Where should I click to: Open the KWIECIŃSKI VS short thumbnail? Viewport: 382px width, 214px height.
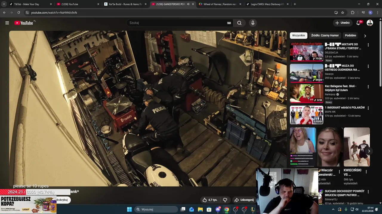coord(357,147)
